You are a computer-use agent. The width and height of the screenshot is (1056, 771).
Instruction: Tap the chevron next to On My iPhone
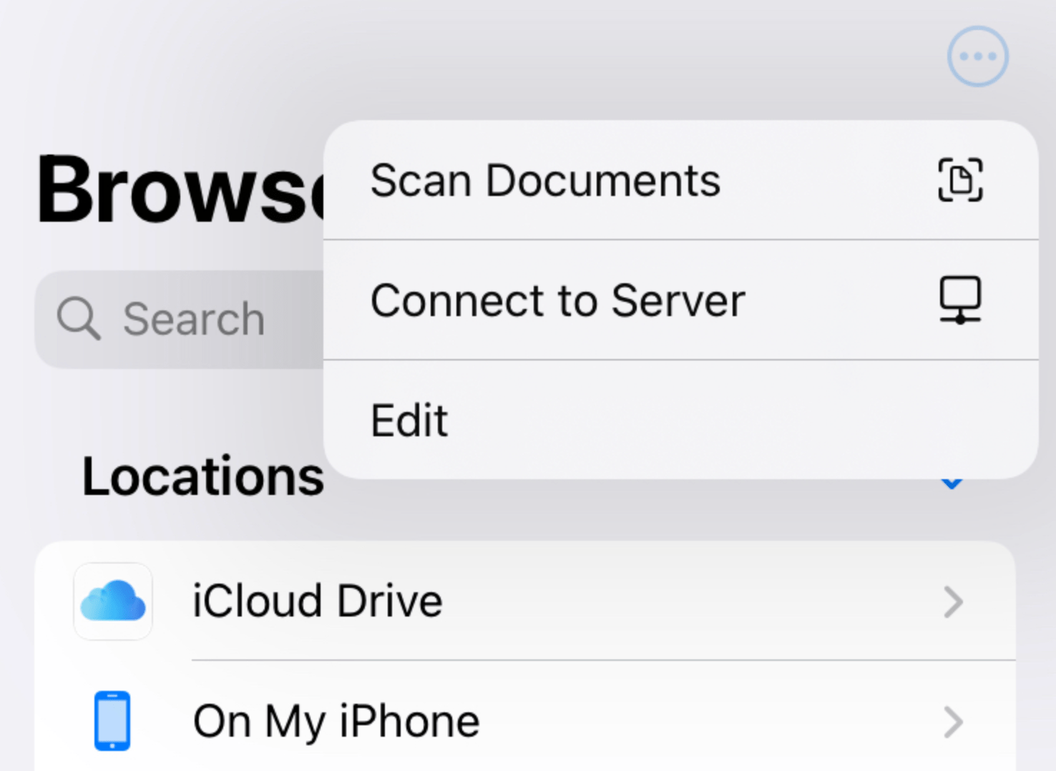tap(953, 722)
